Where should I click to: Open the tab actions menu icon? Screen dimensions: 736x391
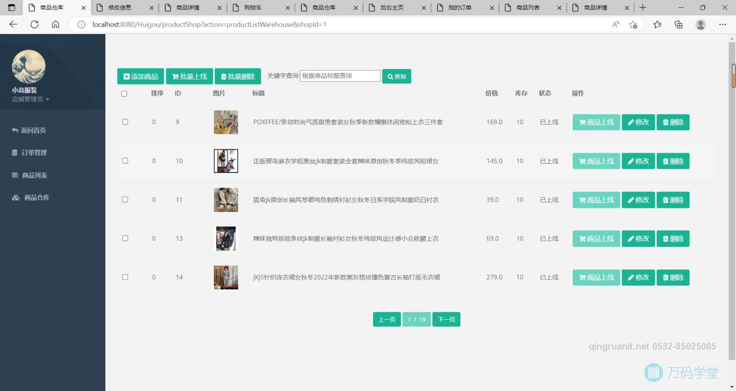click(11, 7)
